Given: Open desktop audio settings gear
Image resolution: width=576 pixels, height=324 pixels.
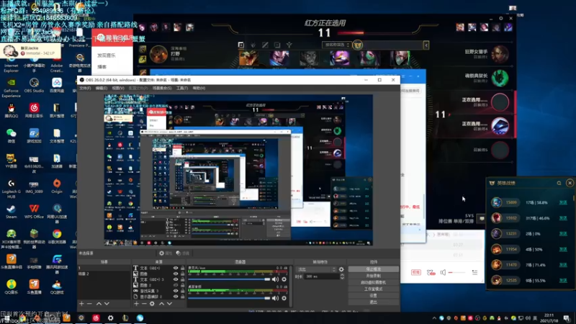Looking at the screenshot, I should pos(284,298).
